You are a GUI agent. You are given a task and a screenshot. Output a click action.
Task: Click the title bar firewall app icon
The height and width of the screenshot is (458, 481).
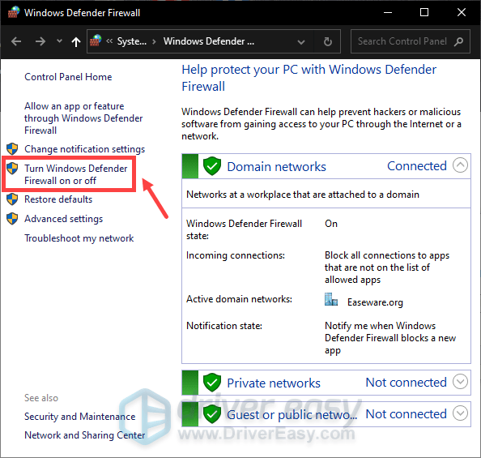[x=14, y=13]
